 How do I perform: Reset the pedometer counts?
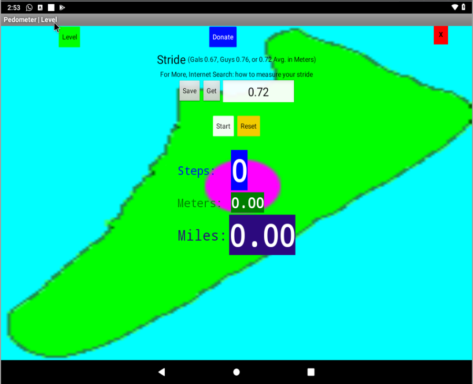[248, 126]
